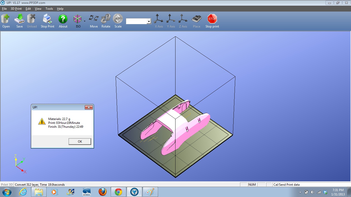Expand the ISO view dropdown arrow
This screenshot has height=197, width=351.
coord(85,21)
